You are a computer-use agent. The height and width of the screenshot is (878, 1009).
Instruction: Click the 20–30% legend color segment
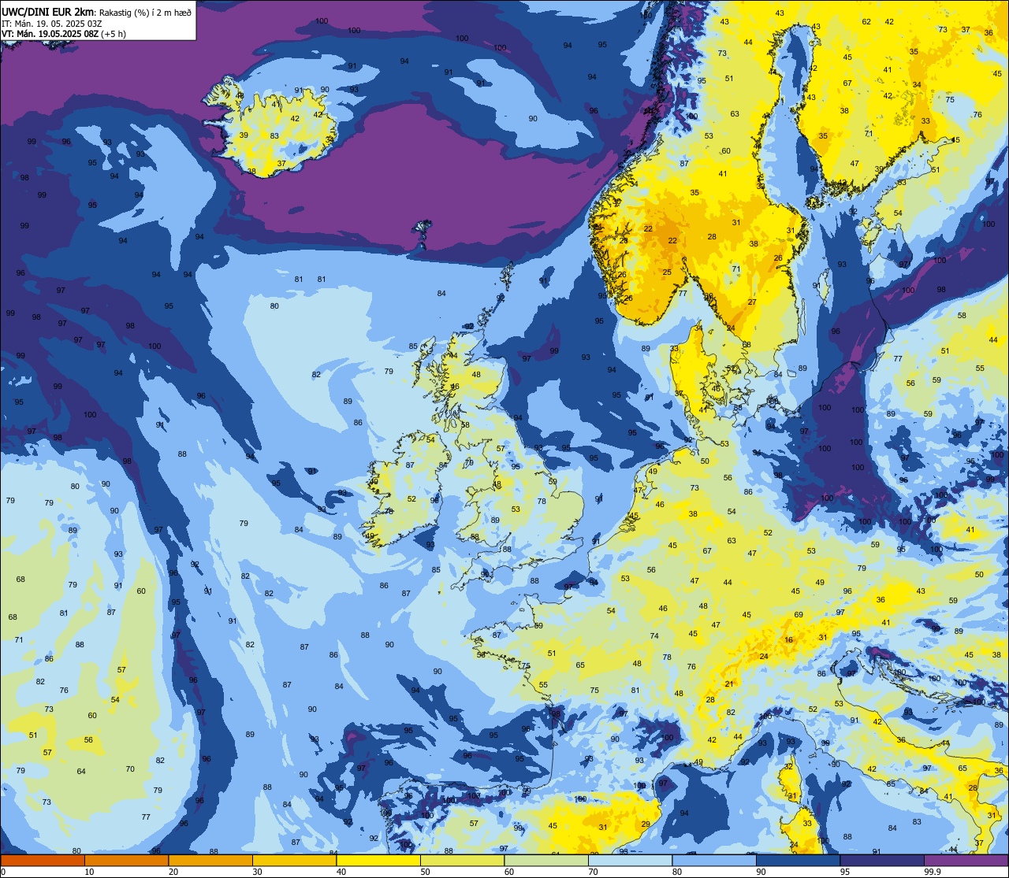210,861
